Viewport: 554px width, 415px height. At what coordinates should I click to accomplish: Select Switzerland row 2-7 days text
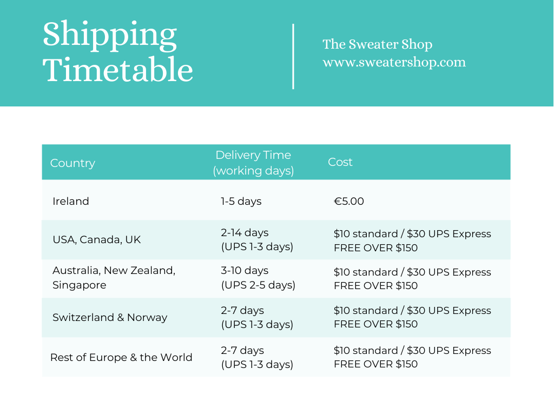242,310
